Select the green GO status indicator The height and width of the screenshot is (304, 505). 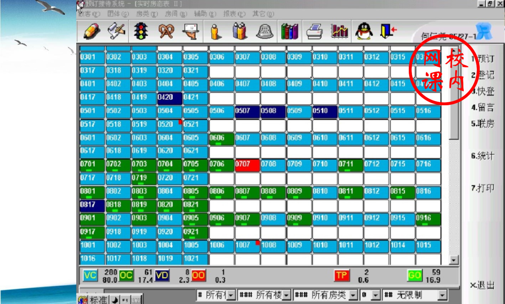tap(414, 276)
